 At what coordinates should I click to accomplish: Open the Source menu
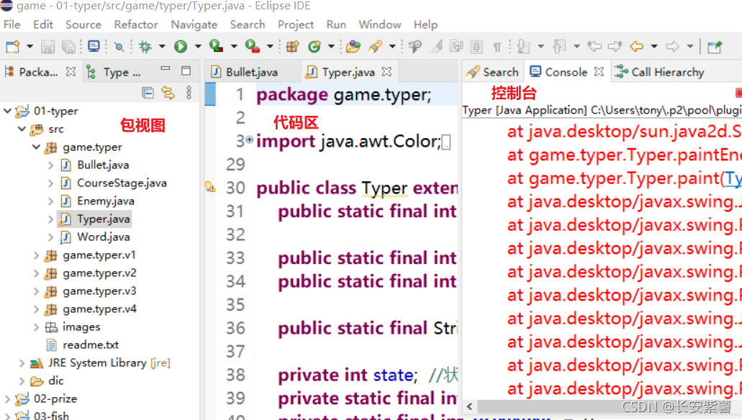point(83,24)
